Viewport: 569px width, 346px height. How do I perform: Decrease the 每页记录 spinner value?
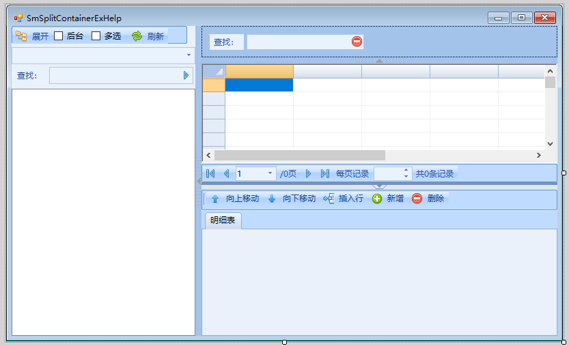(406, 177)
